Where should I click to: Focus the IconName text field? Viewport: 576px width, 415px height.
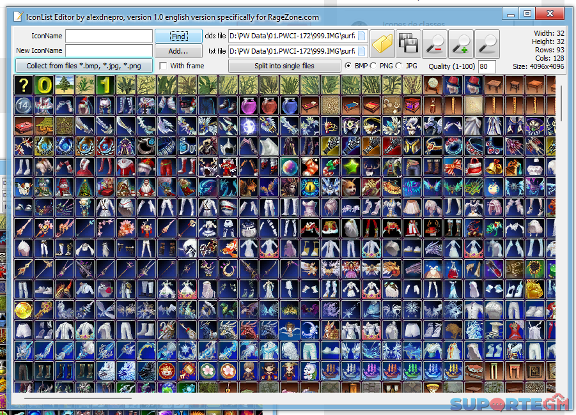[109, 36]
